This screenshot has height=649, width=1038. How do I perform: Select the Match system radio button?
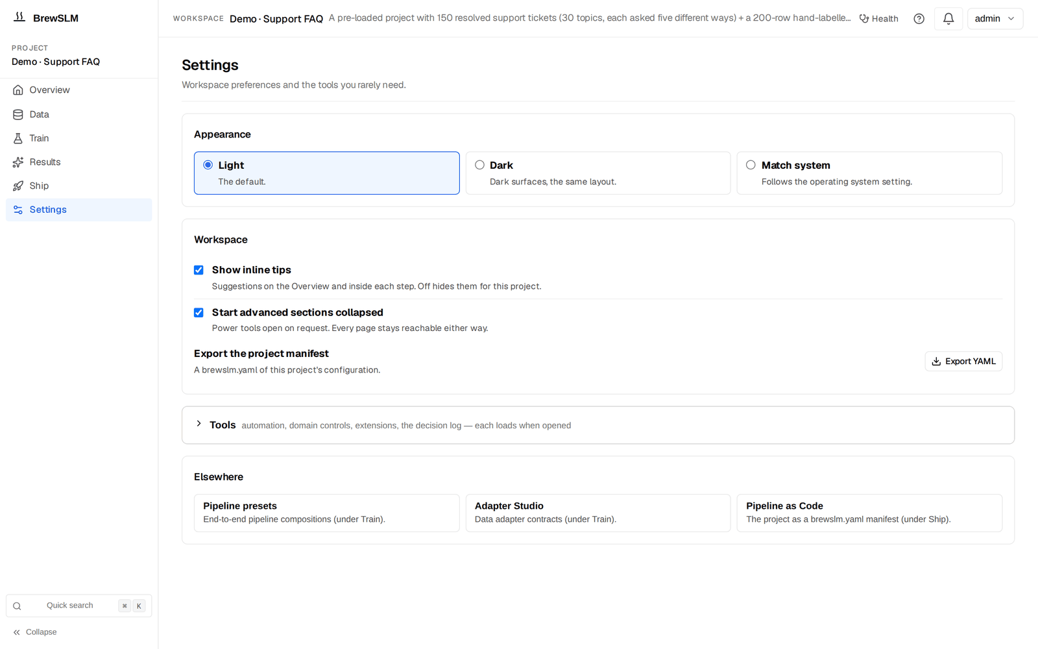click(751, 165)
